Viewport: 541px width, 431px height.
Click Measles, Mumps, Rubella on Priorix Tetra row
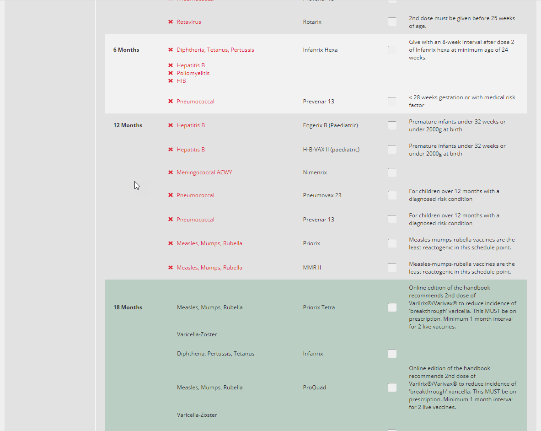point(210,307)
